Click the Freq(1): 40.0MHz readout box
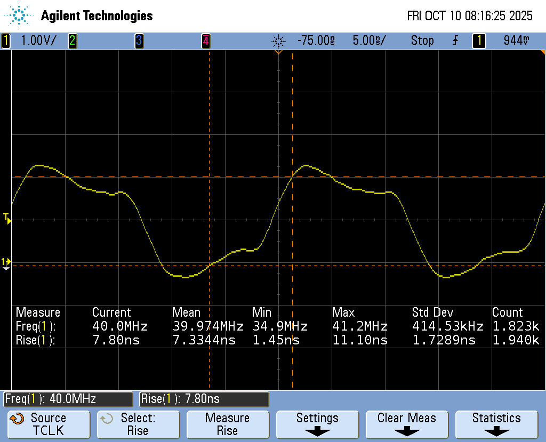 click(x=68, y=399)
